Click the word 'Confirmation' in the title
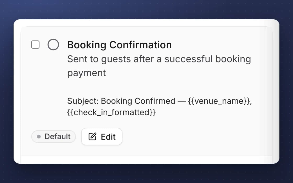 pyautogui.click(x=140, y=45)
